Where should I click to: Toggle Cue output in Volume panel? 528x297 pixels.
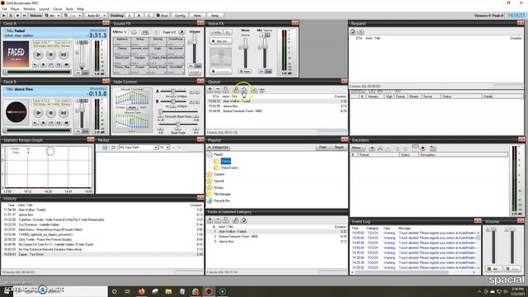512,269
